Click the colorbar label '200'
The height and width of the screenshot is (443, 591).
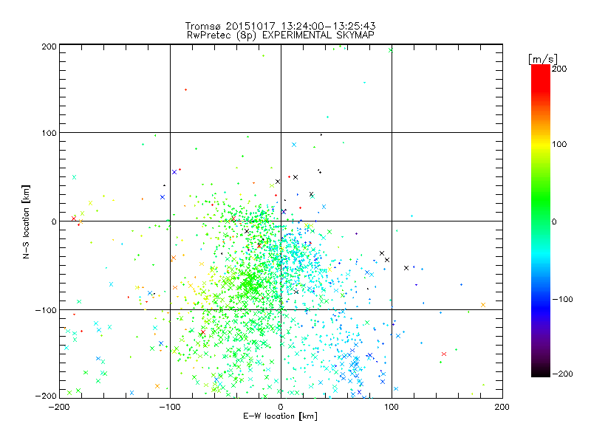559,69
